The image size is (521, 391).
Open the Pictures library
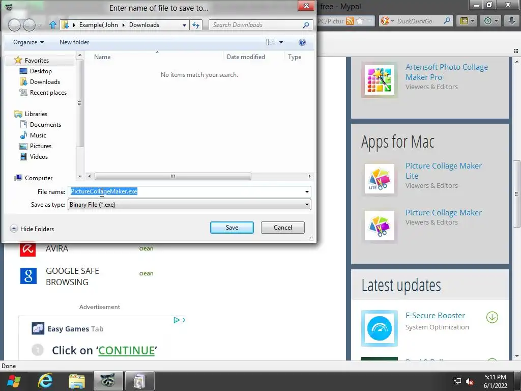click(41, 146)
